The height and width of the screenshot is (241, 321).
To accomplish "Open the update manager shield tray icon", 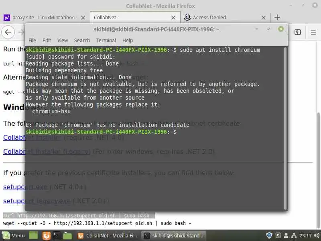I will click(269, 235).
